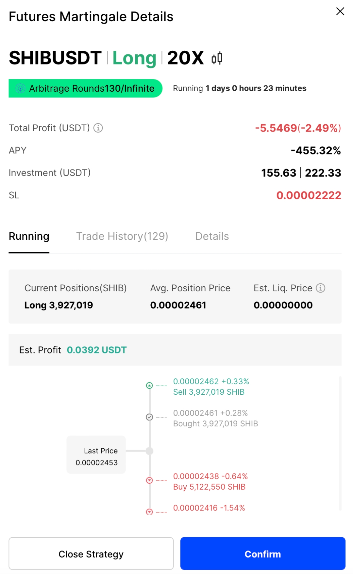
Task: Click the Arbitrage Rounds target icon
Action: pos(21,88)
